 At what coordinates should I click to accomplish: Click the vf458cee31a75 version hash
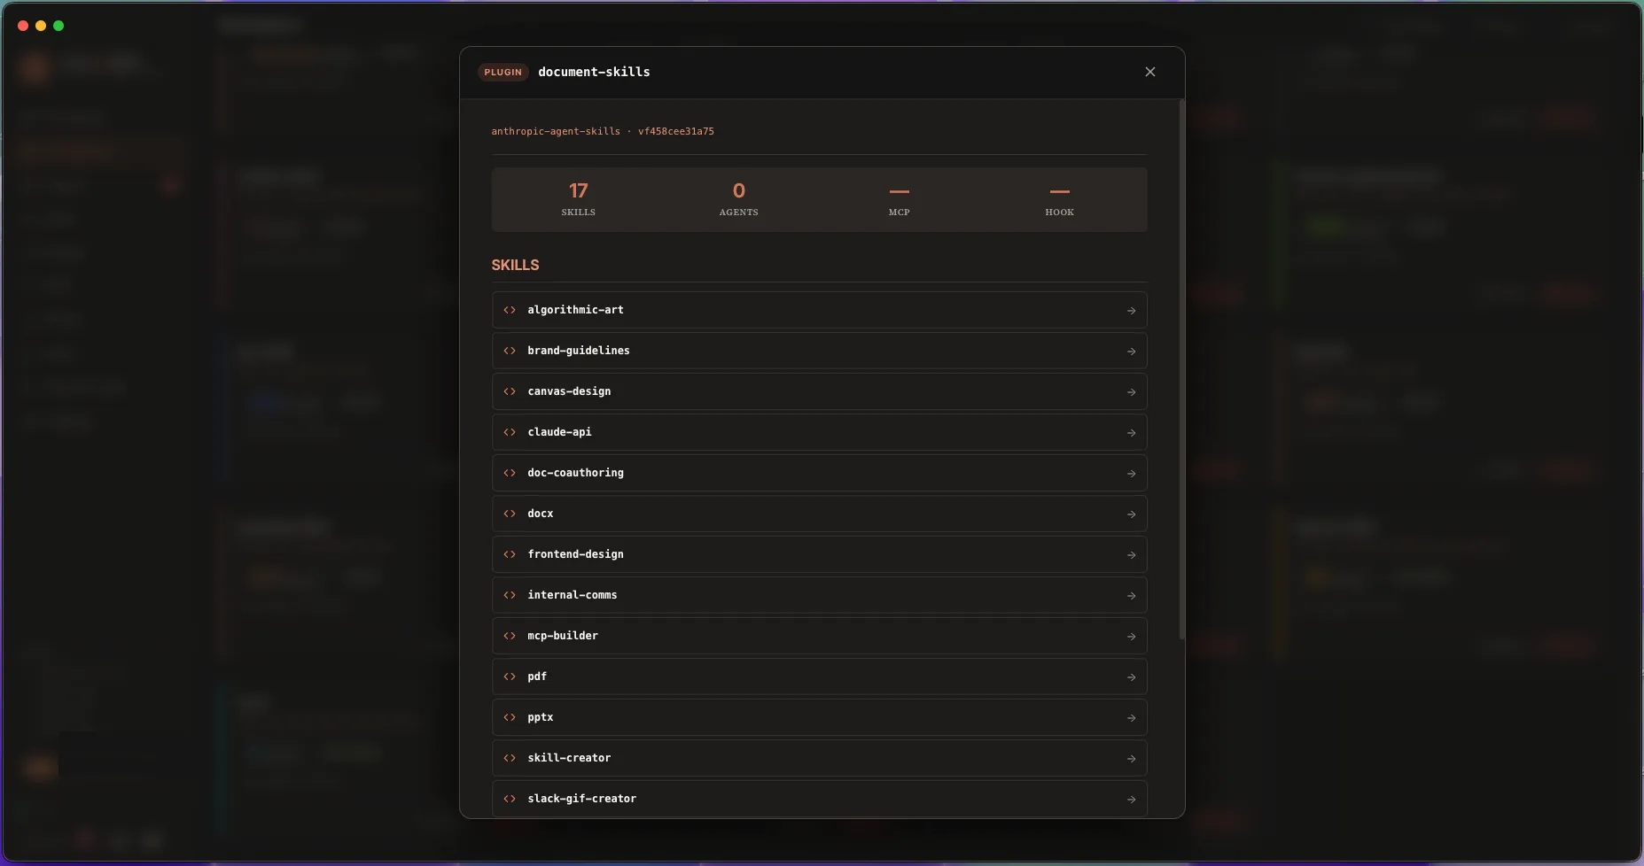(x=675, y=131)
